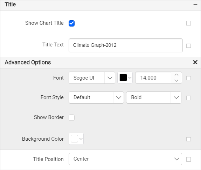This screenshot has width=201, height=170.
Task: Enable the Show Border checkbox
Action: click(x=71, y=118)
